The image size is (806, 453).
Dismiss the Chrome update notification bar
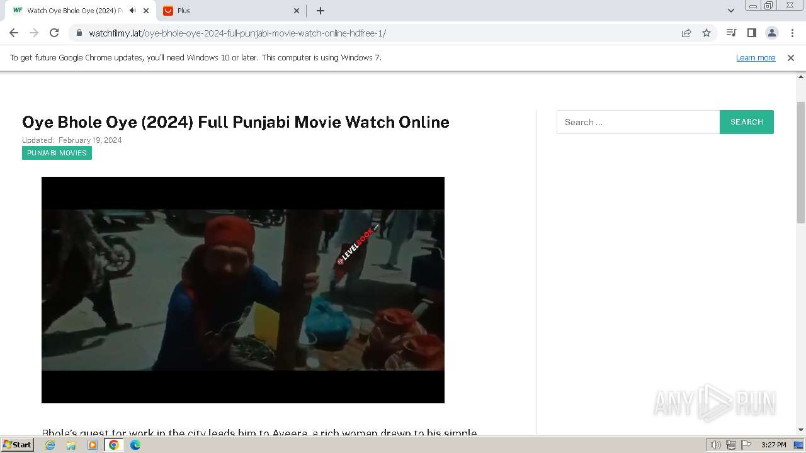tap(791, 57)
